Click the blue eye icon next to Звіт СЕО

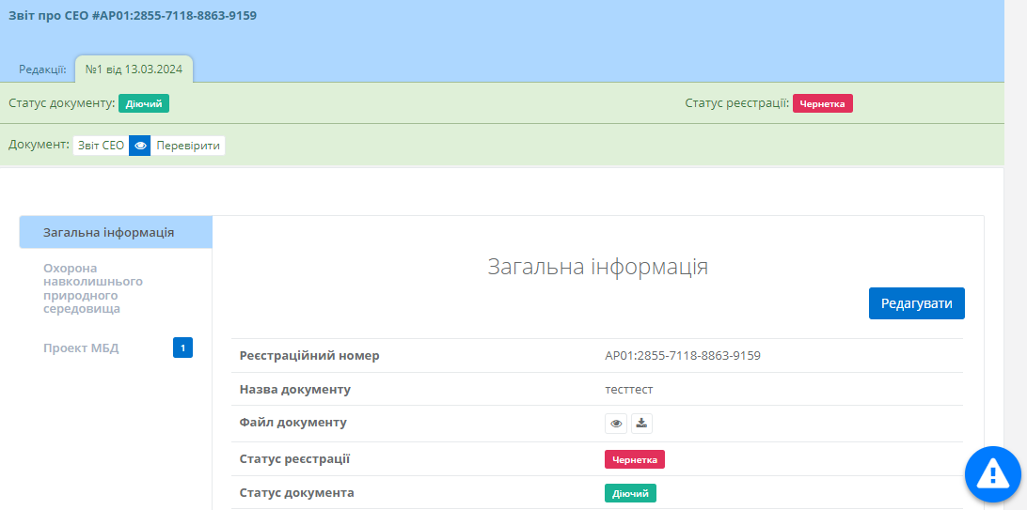click(139, 146)
